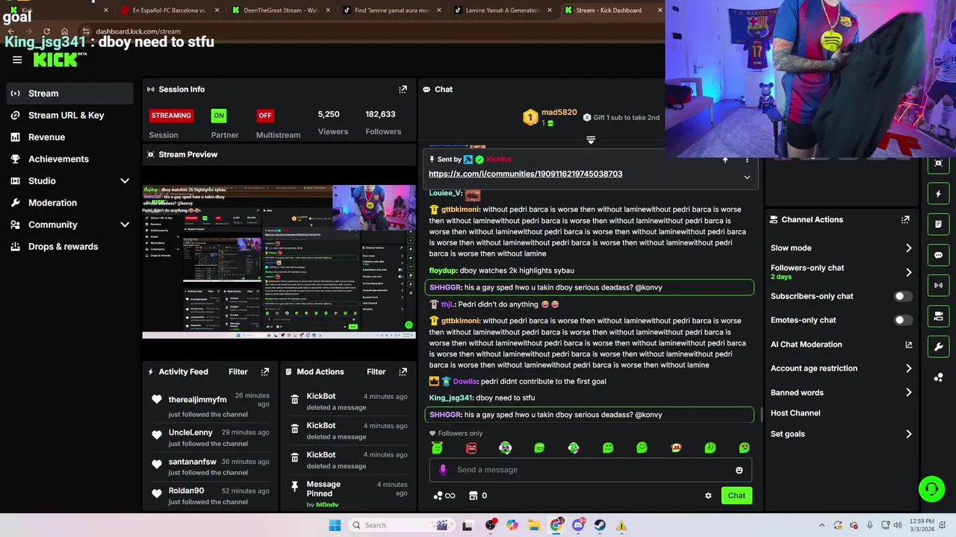Go to Revenue in the sidebar
Image resolution: width=956 pixels, height=537 pixels.
coord(70,137)
